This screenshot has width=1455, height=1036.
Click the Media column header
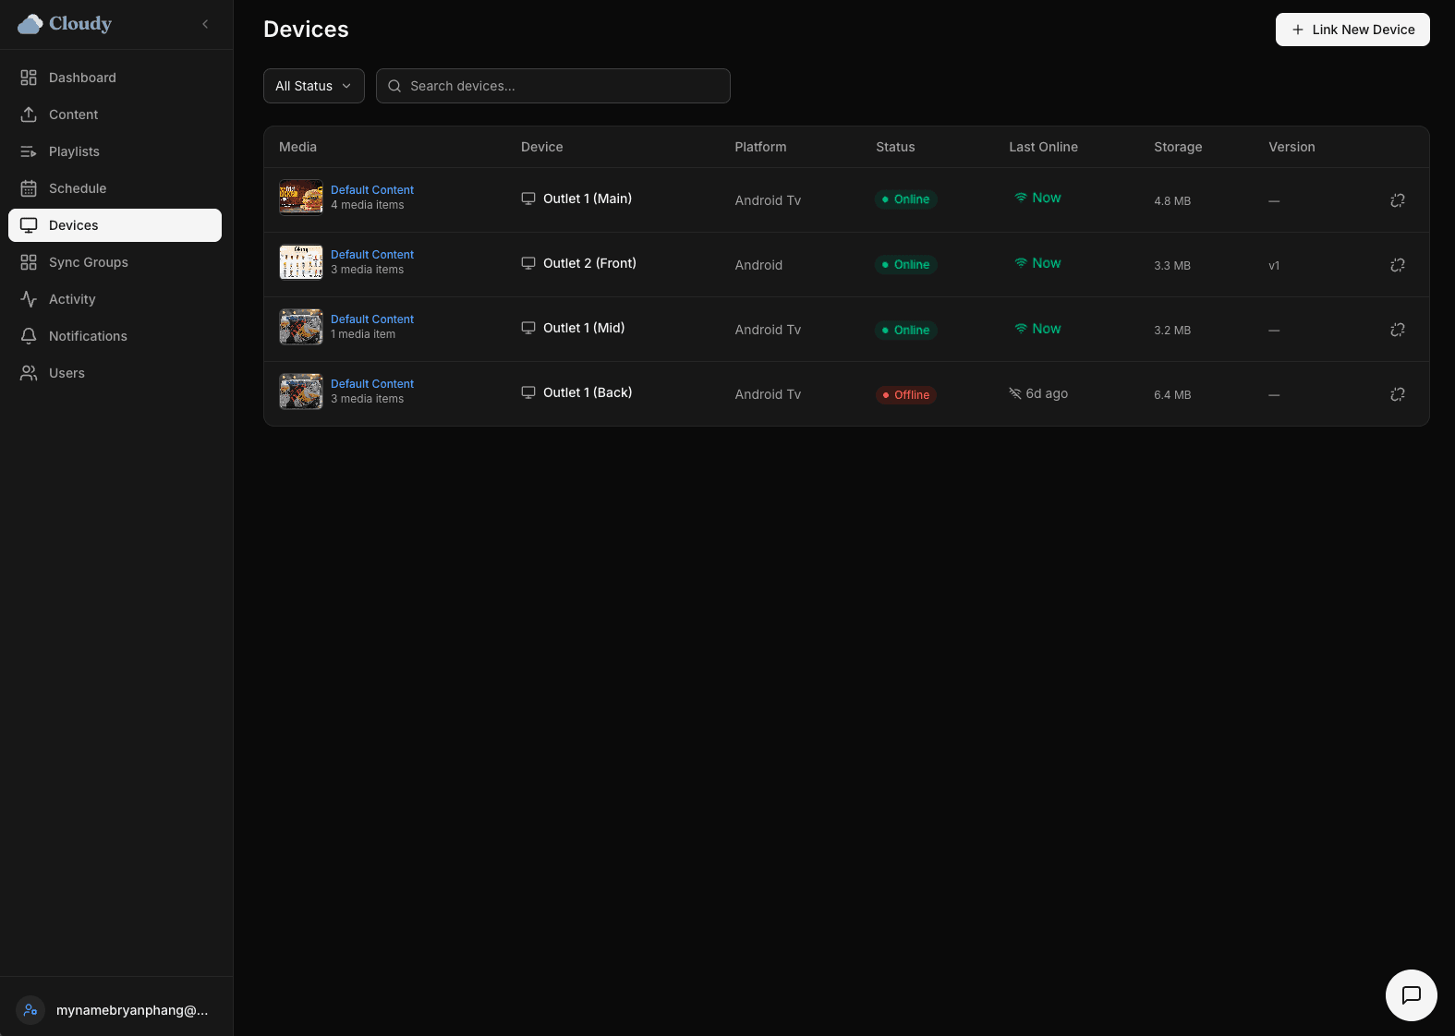click(x=297, y=147)
